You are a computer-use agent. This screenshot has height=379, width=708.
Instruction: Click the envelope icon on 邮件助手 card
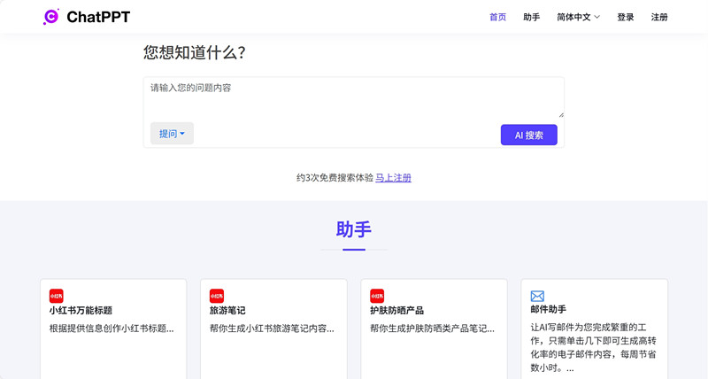coord(537,296)
